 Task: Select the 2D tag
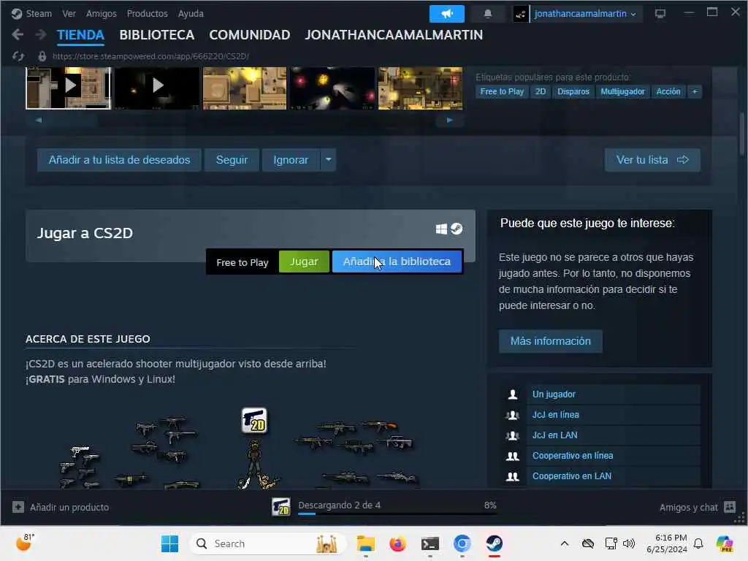tap(541, 91)
